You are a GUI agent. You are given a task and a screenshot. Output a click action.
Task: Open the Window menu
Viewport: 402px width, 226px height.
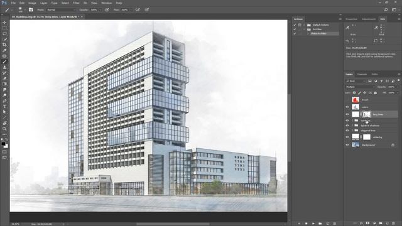[x=106, y=3]
